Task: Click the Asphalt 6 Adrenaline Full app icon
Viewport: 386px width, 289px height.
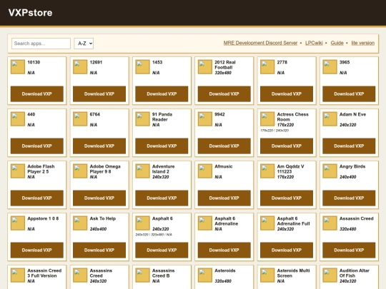Action: pos(267,223)
